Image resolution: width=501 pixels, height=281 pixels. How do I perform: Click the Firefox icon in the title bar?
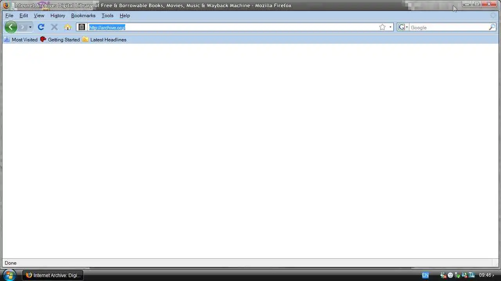click(x=6, y=5)
